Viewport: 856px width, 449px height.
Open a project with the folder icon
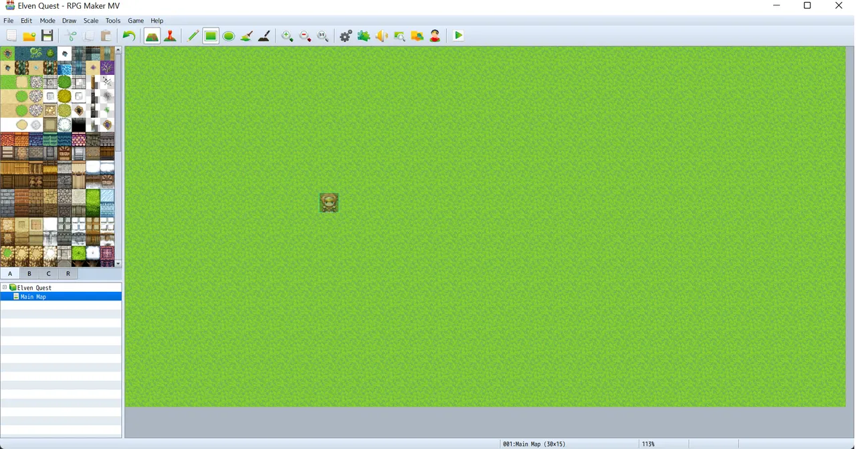coord(29,36)
